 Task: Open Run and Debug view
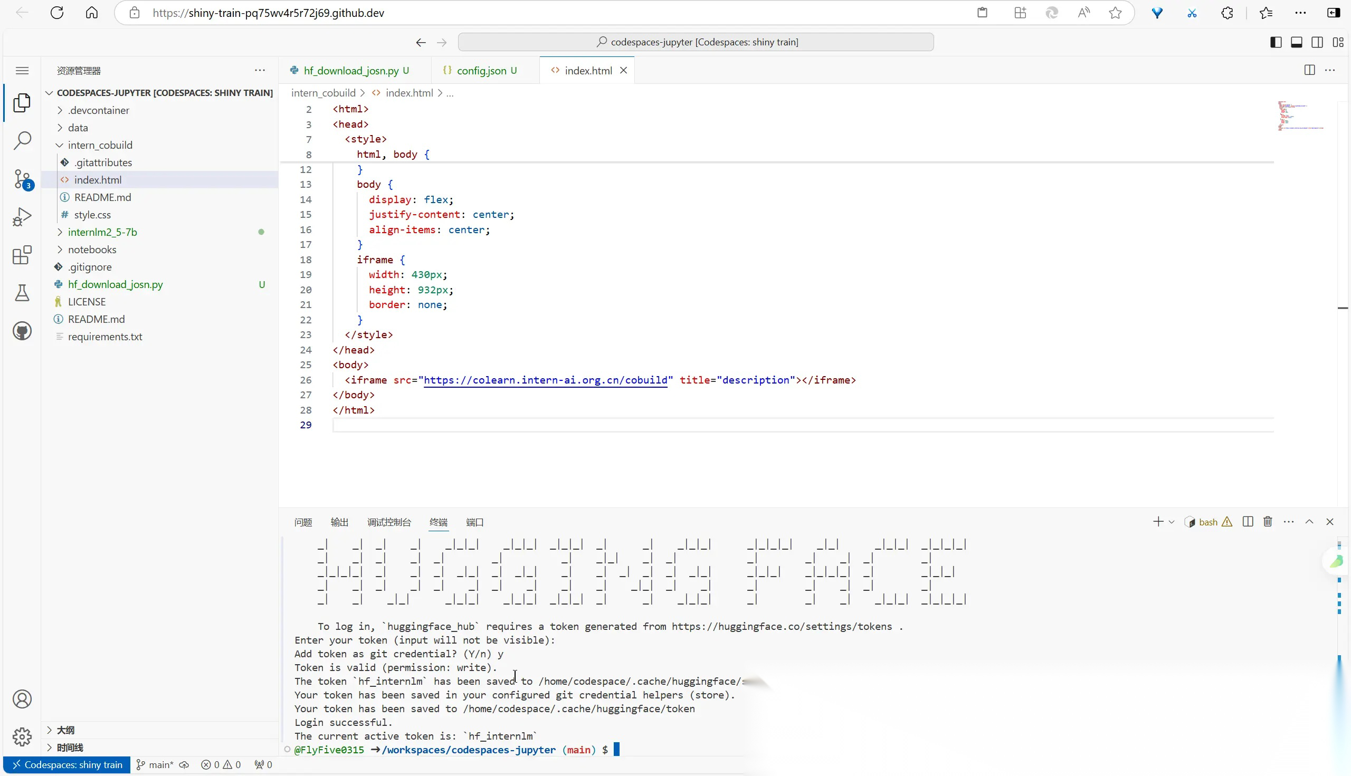click(x=22, y=217)
